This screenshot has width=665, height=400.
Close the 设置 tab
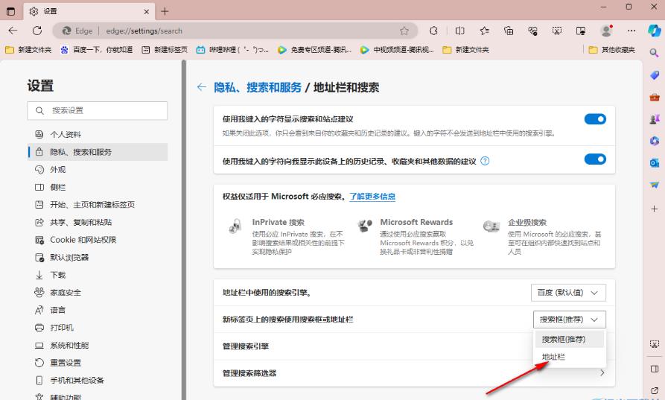tap(146, 11)
